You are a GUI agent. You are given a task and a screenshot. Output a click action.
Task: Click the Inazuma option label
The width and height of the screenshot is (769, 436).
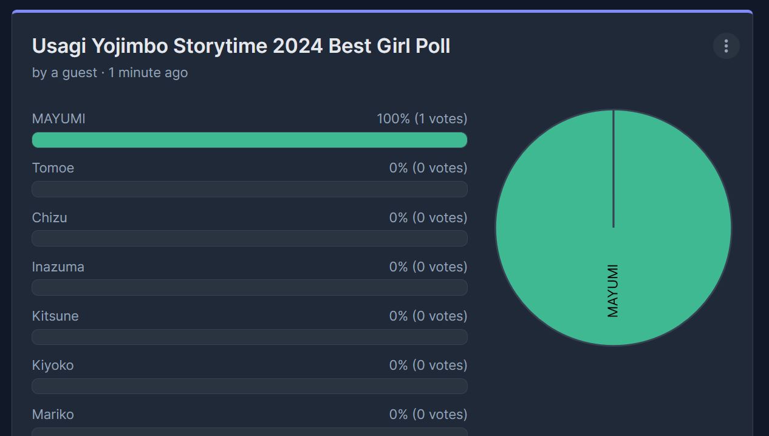(58, 267)
